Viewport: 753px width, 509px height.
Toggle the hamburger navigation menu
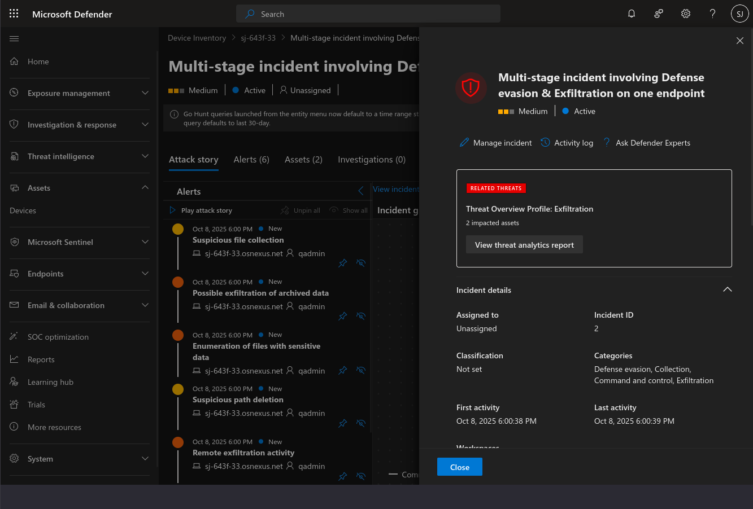(x=15, y=39)
